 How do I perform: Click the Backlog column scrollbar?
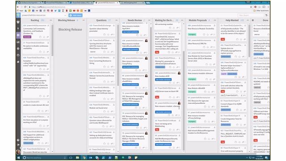point(52,40)
